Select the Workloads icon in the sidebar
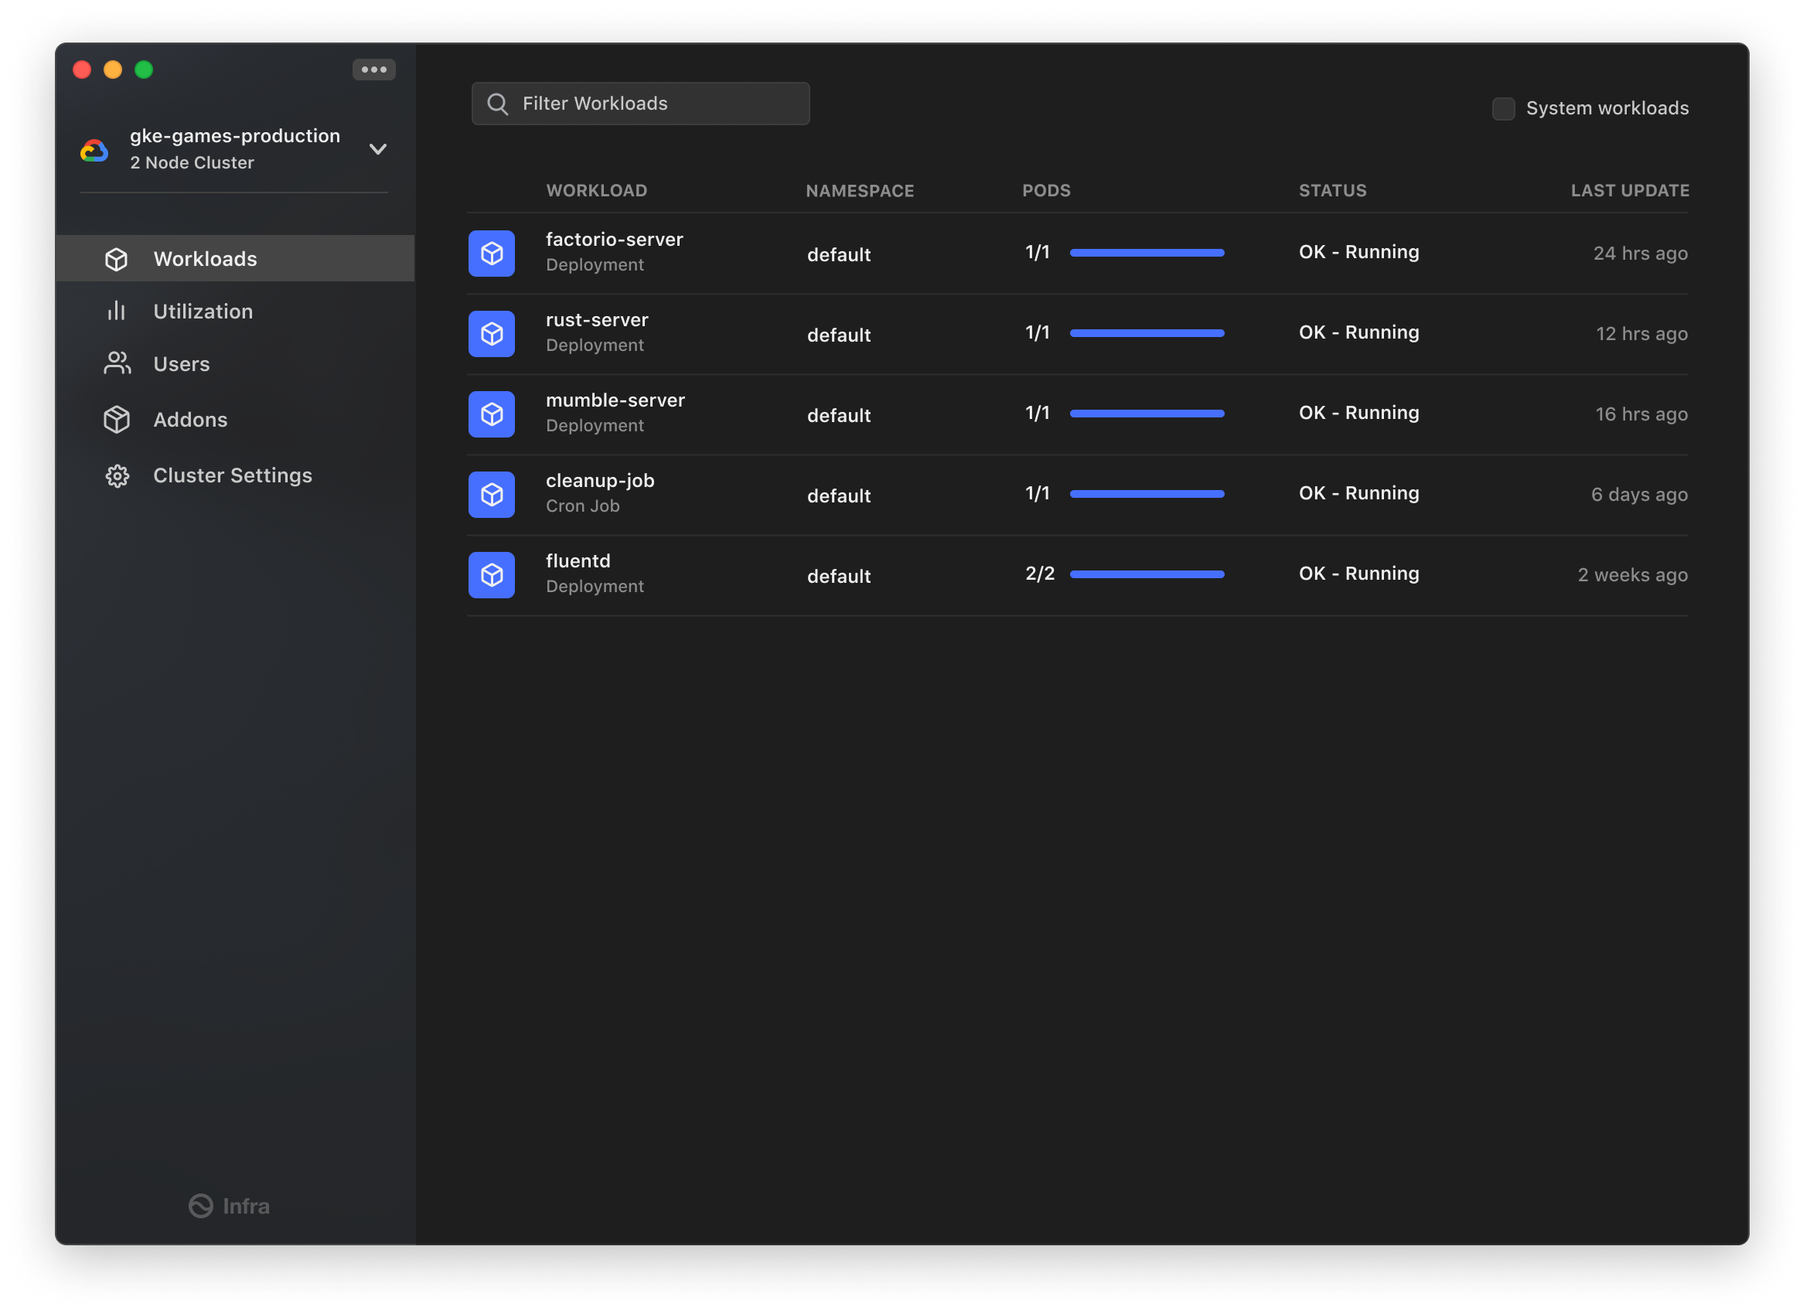The image size is (1803, 1311). pos(117,258)
